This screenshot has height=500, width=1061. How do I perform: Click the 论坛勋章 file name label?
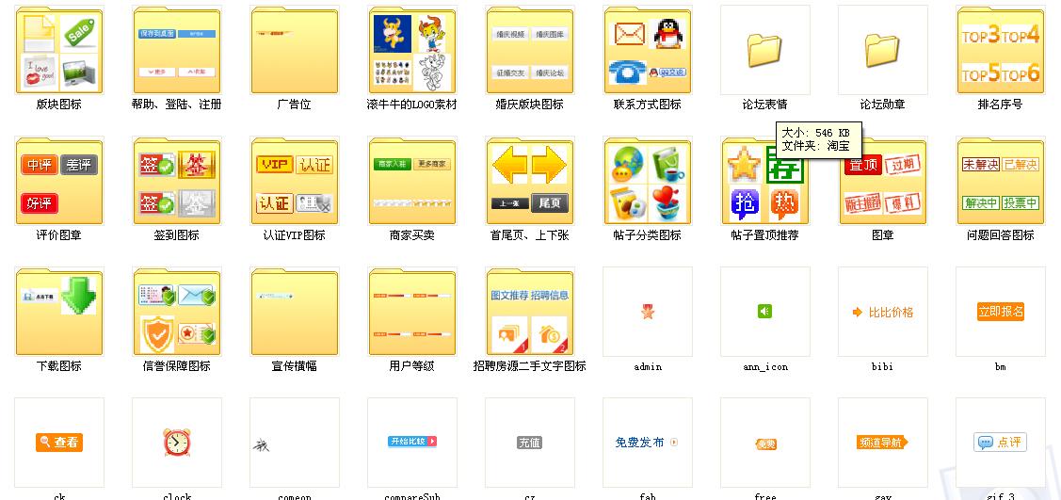click(883, 105)
